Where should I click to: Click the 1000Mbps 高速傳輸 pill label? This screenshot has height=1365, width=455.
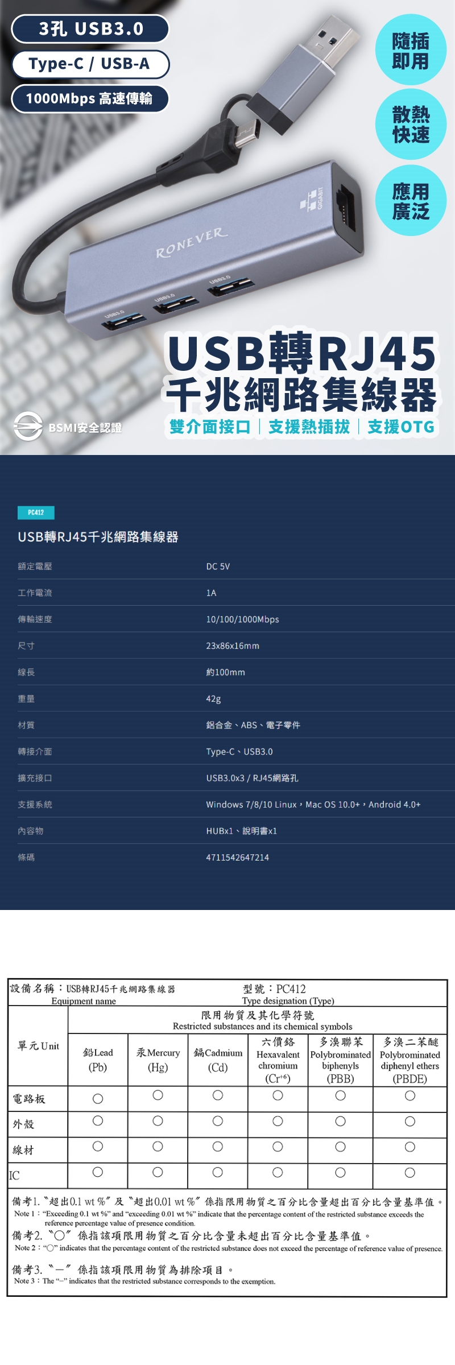[x=89, y=98]
